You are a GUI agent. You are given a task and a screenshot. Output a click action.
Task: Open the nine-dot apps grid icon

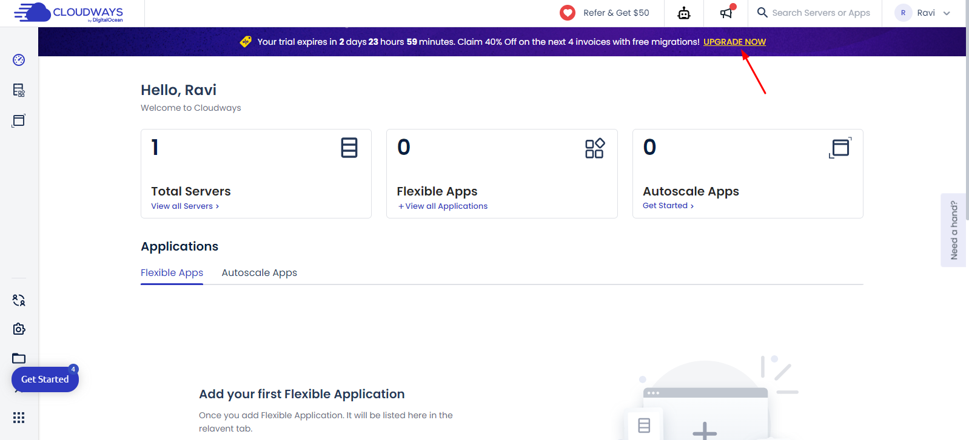(19, 418)
